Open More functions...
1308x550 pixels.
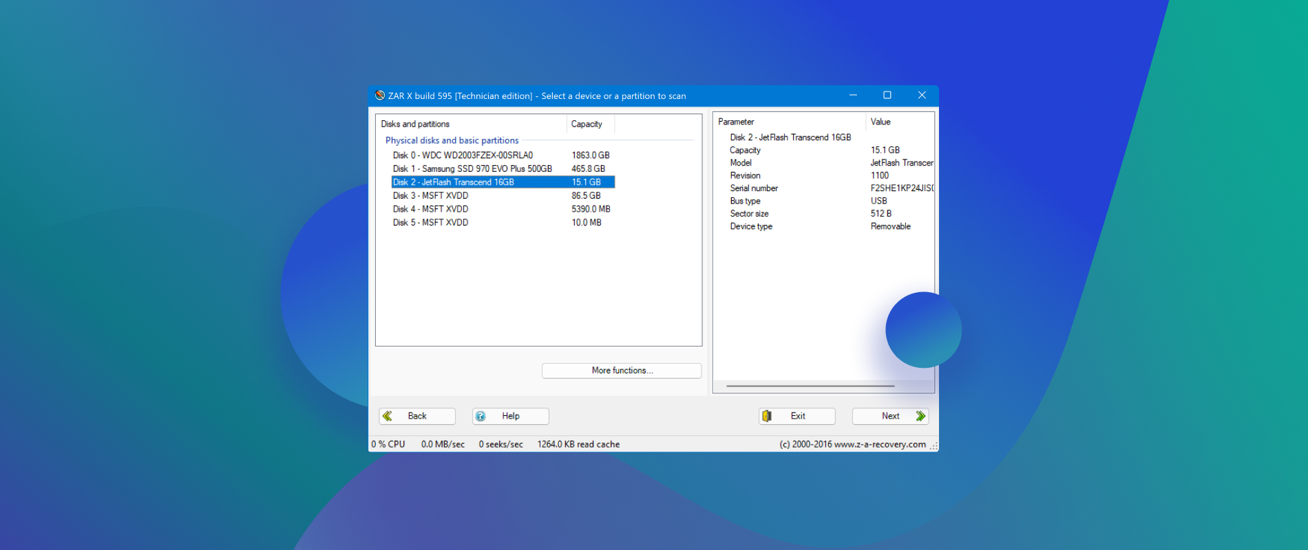tap(622, 371)
